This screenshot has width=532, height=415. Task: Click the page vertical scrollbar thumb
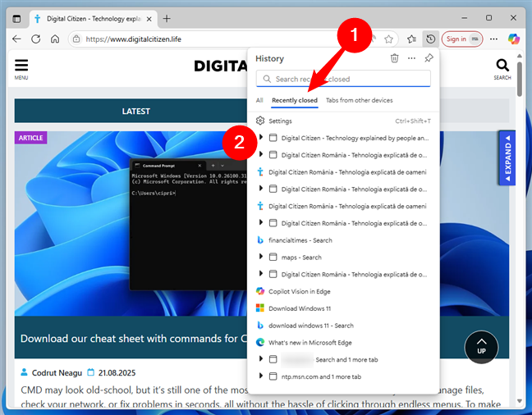pyautogui.click(x=520, y=80)
